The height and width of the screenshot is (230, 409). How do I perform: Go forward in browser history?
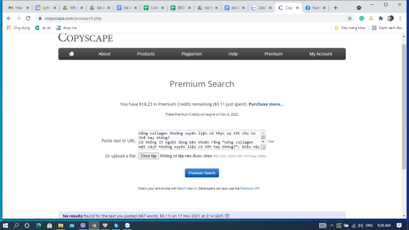pos(19,18)
